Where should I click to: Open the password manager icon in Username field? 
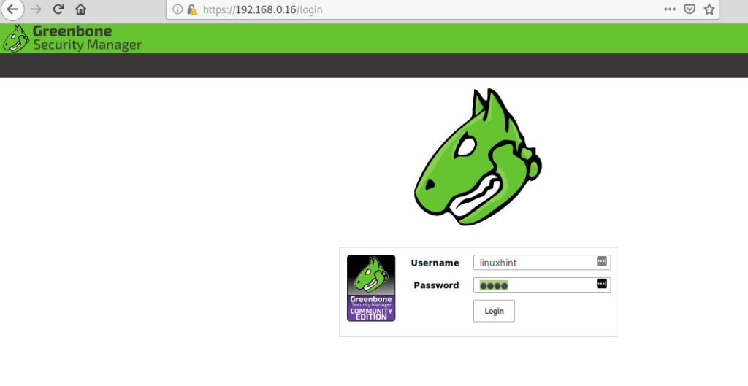click(602, 261)
